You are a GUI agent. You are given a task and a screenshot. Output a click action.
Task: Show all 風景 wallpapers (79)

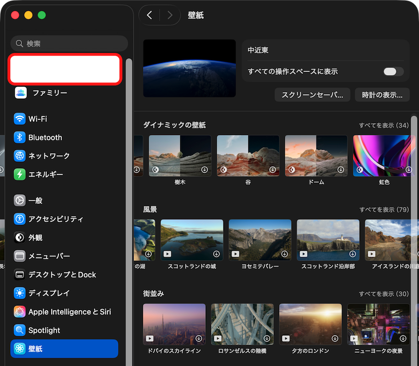[x=383, y=209]
